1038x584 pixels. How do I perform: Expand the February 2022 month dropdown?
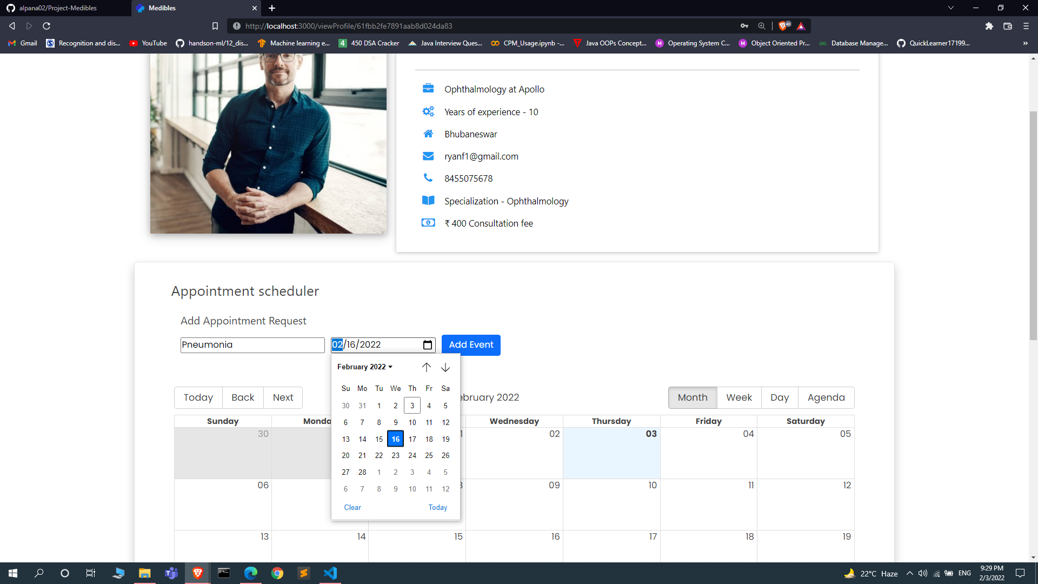pos(365,367)
